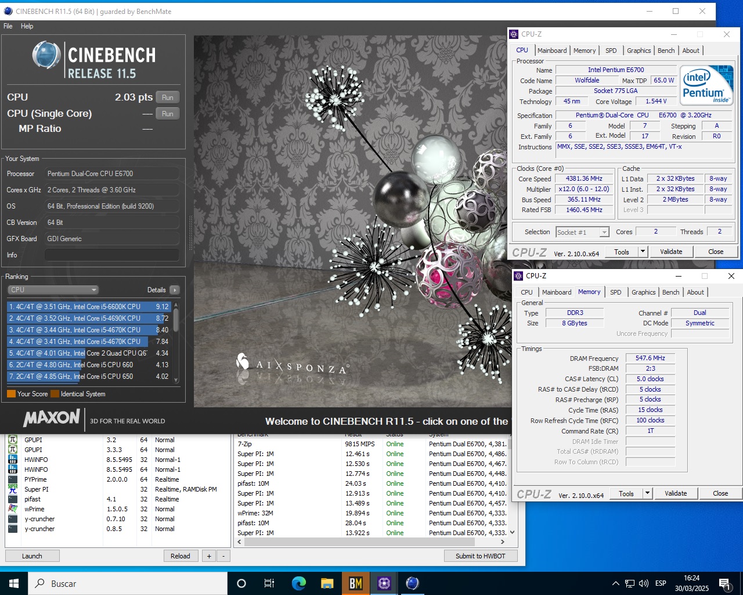Viewport: 743px width, 595px height.
Task: Select ranking row Core i5-6600K CPU
Action: 89,307
